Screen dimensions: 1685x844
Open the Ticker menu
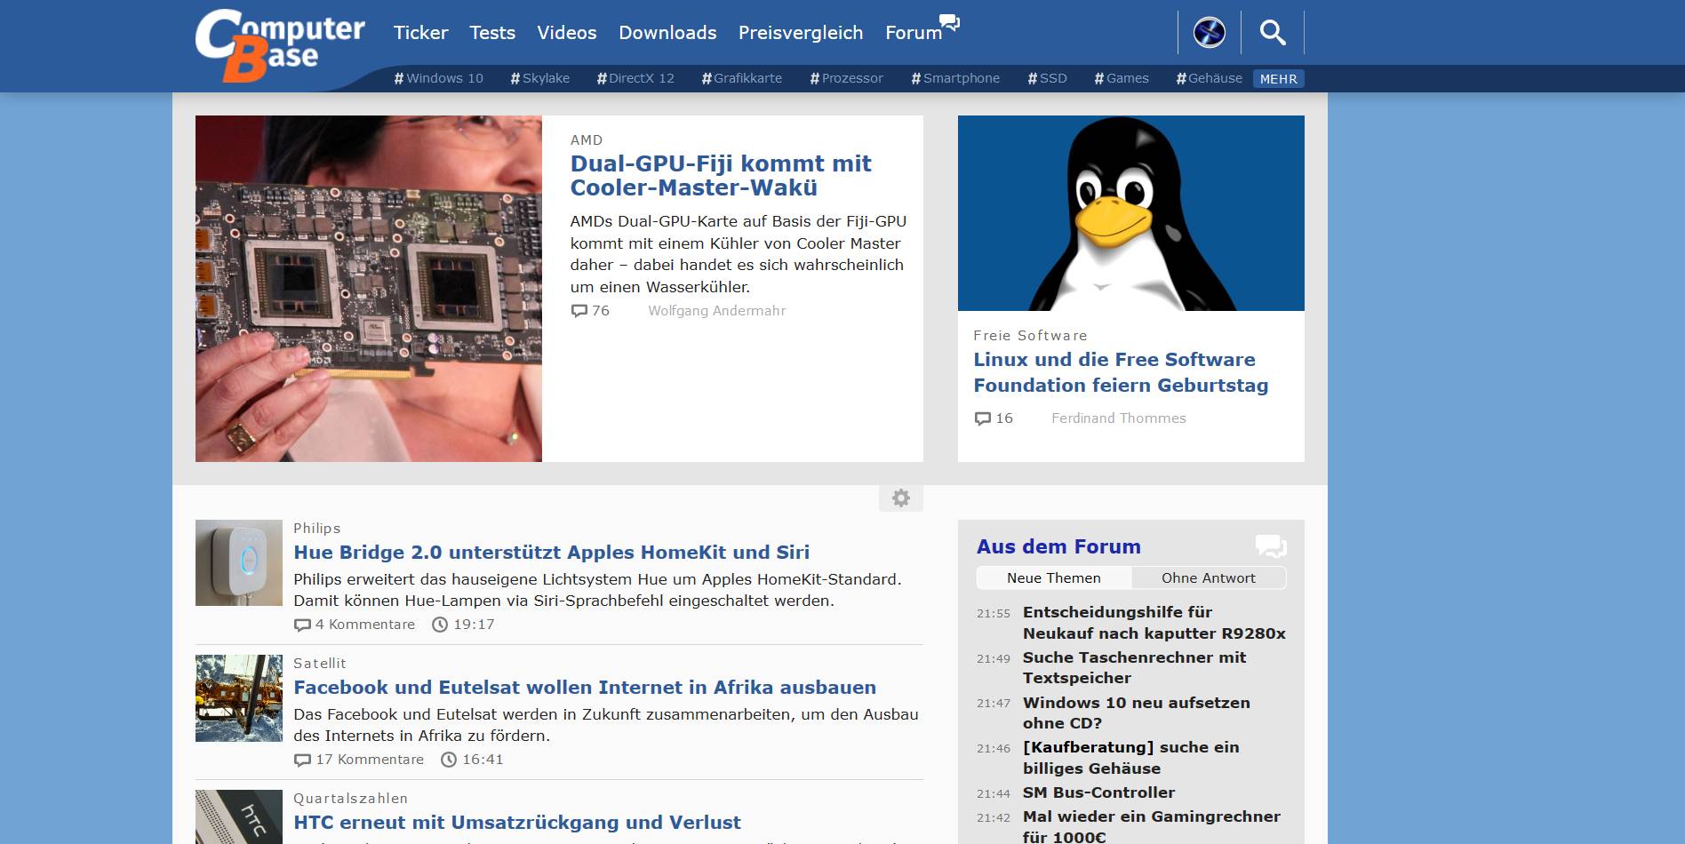(x=421, y=33)
